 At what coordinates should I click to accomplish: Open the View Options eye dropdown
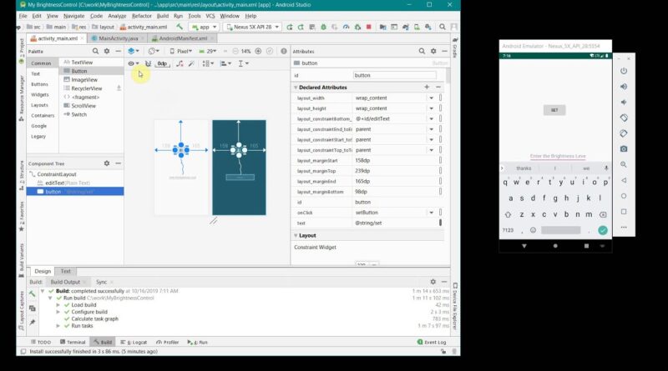point(134,63)
